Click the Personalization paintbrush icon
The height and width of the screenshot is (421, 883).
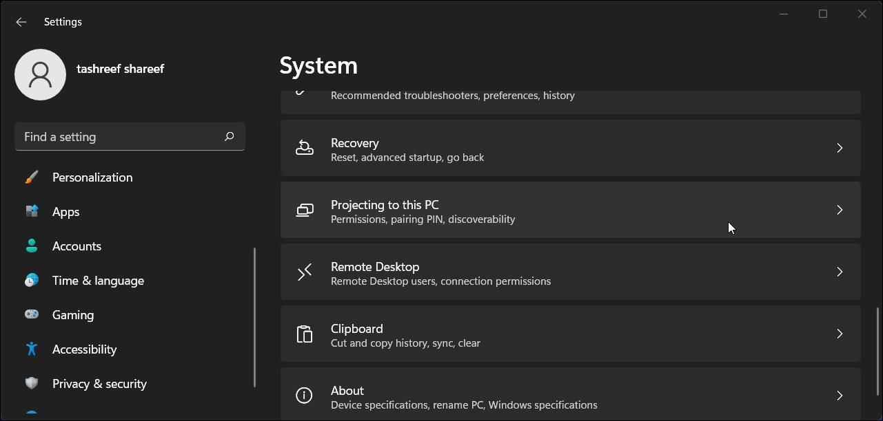click(x=32, y=177)
